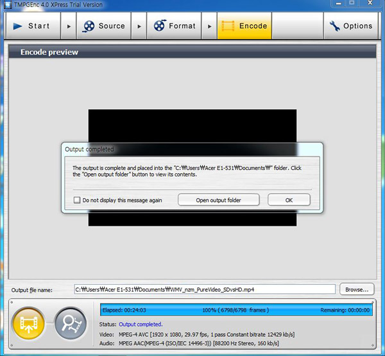
Task: Click the arrow between Start and Source
Action: coord(69,26)
